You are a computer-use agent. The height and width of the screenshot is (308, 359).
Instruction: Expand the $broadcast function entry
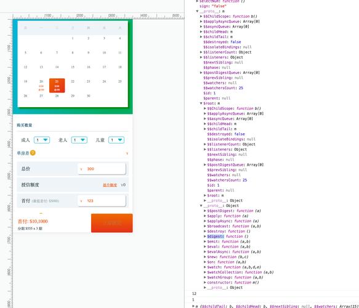click(x=205, y=226)
